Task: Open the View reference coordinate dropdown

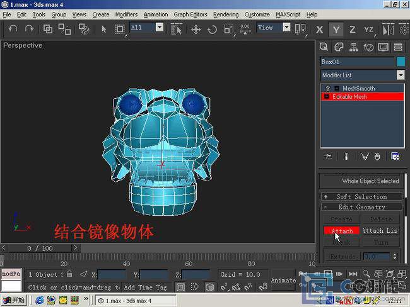Action: (286, 27)
